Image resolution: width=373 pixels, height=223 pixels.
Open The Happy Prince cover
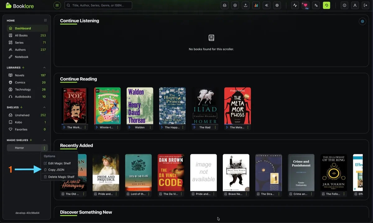coord(173,106)
